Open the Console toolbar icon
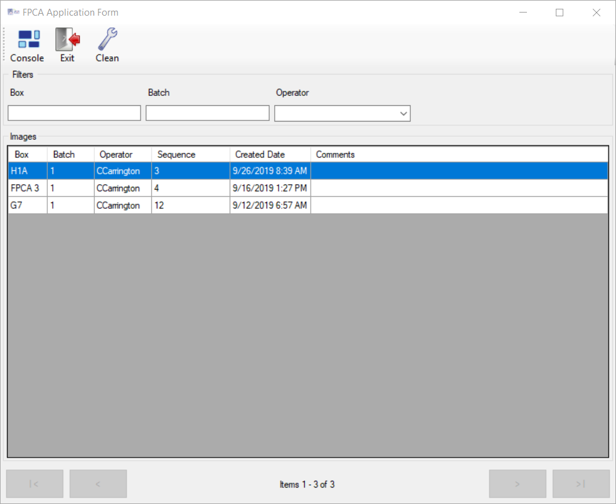616x504 pixels. (x=27, y=45)
